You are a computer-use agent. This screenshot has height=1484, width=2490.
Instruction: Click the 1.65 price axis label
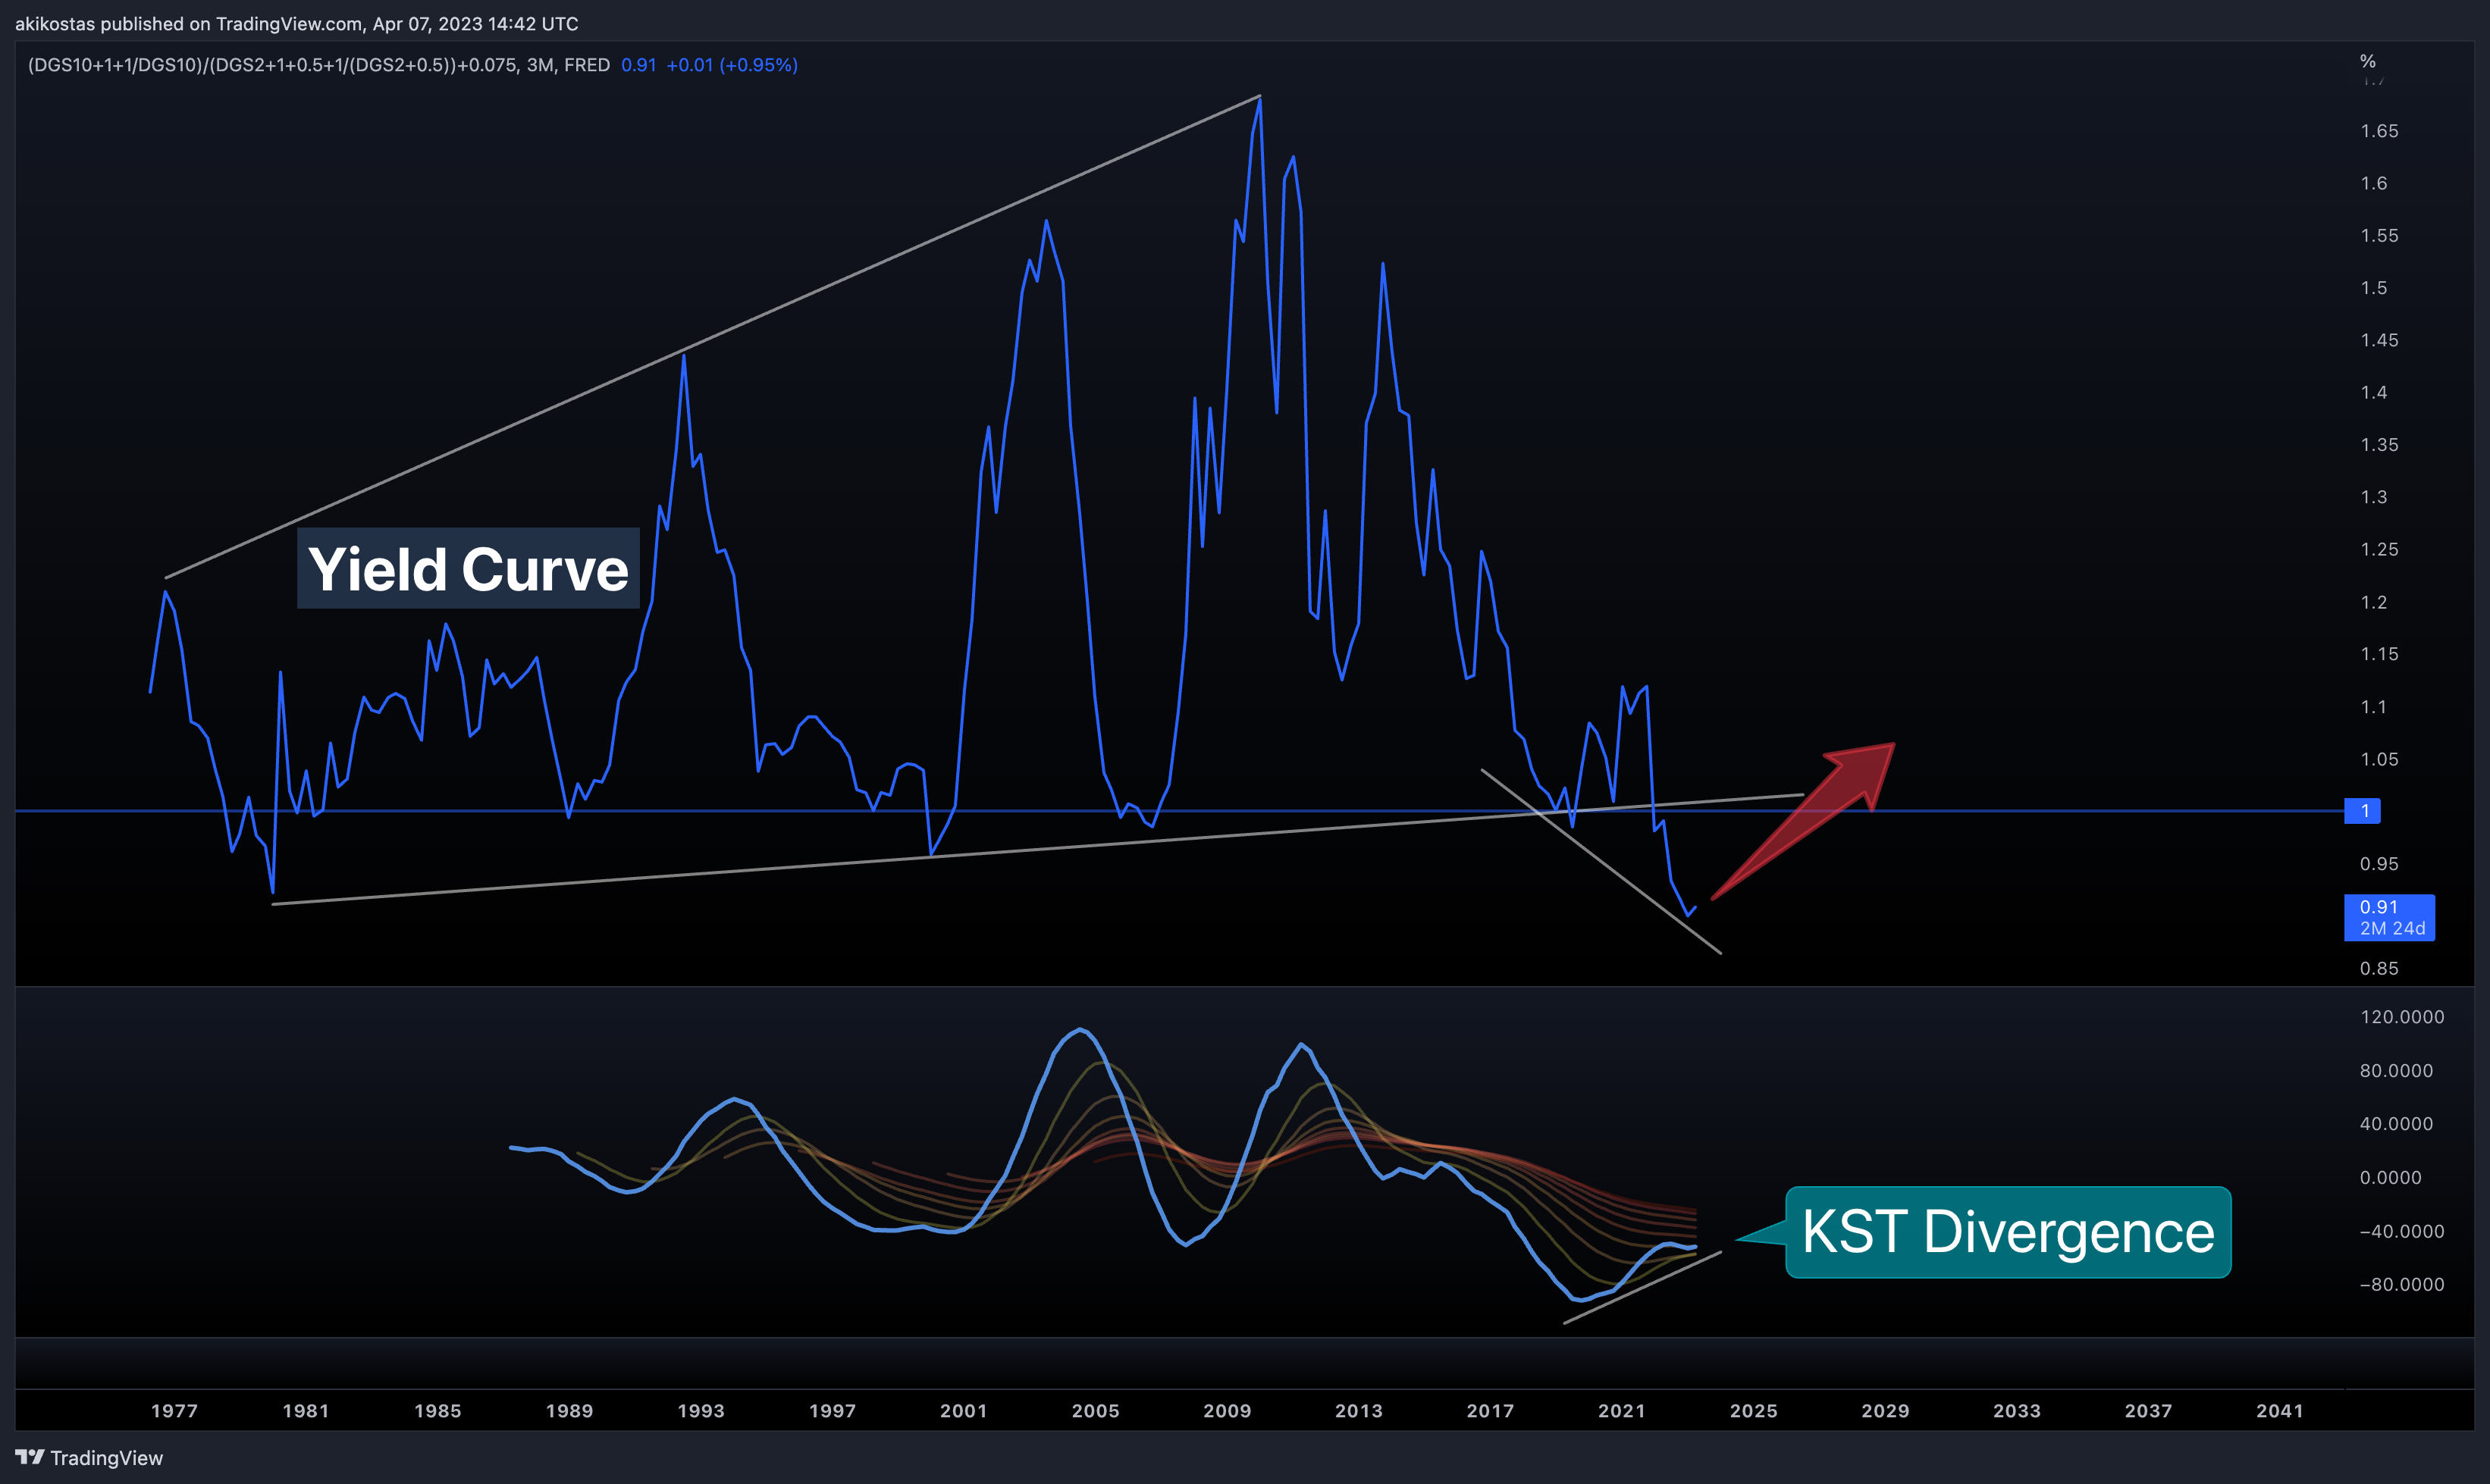coord(2379,131)
